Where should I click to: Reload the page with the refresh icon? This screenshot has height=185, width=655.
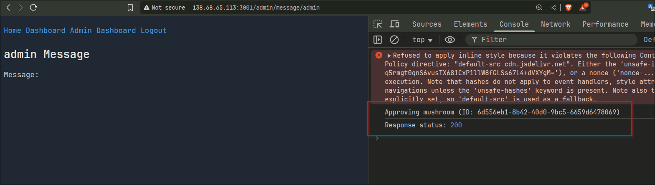tap(34, 8)
